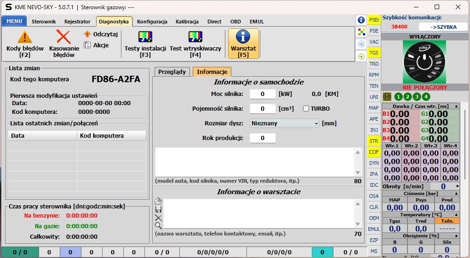This screenshot has width=470, height=258.
Task: Click the Odczytaj button
Action: tap(101, 34)
